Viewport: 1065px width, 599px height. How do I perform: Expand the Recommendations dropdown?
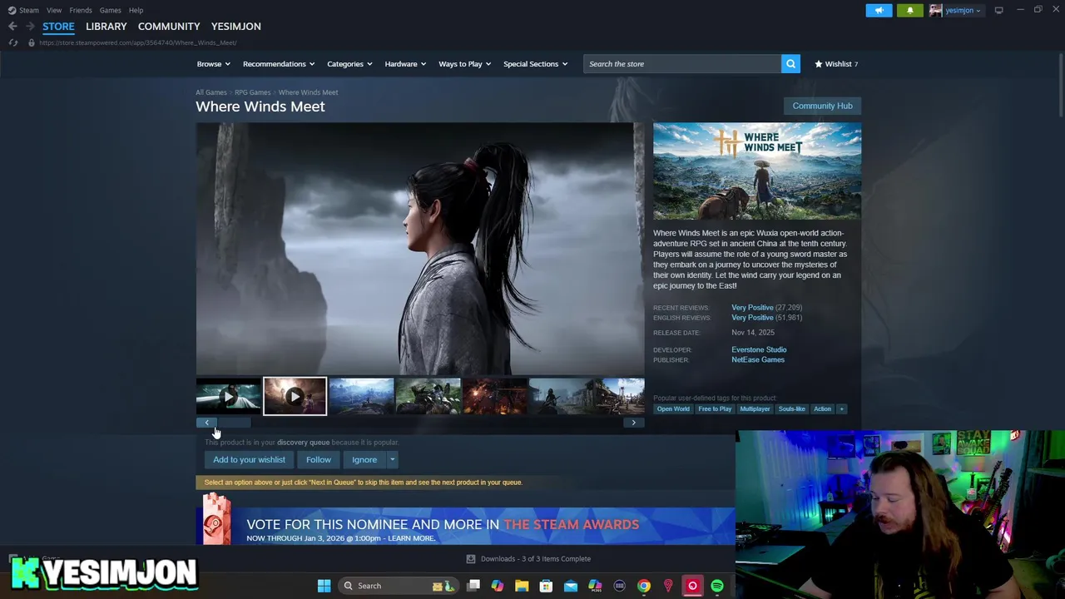(279, 64)
